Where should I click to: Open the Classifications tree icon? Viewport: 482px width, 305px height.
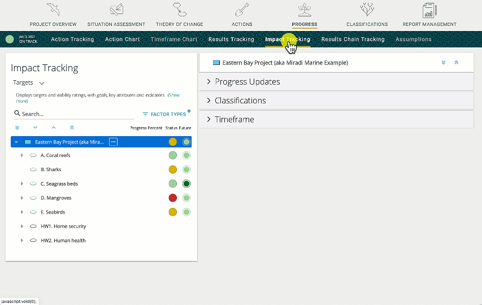tap(367, 10)
